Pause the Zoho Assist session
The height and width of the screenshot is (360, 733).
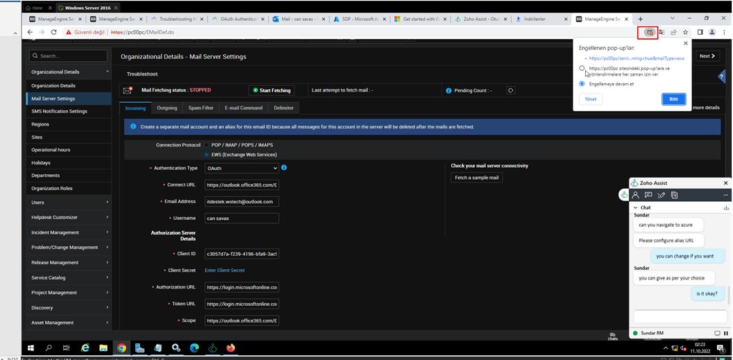click(x=726, y=333)
